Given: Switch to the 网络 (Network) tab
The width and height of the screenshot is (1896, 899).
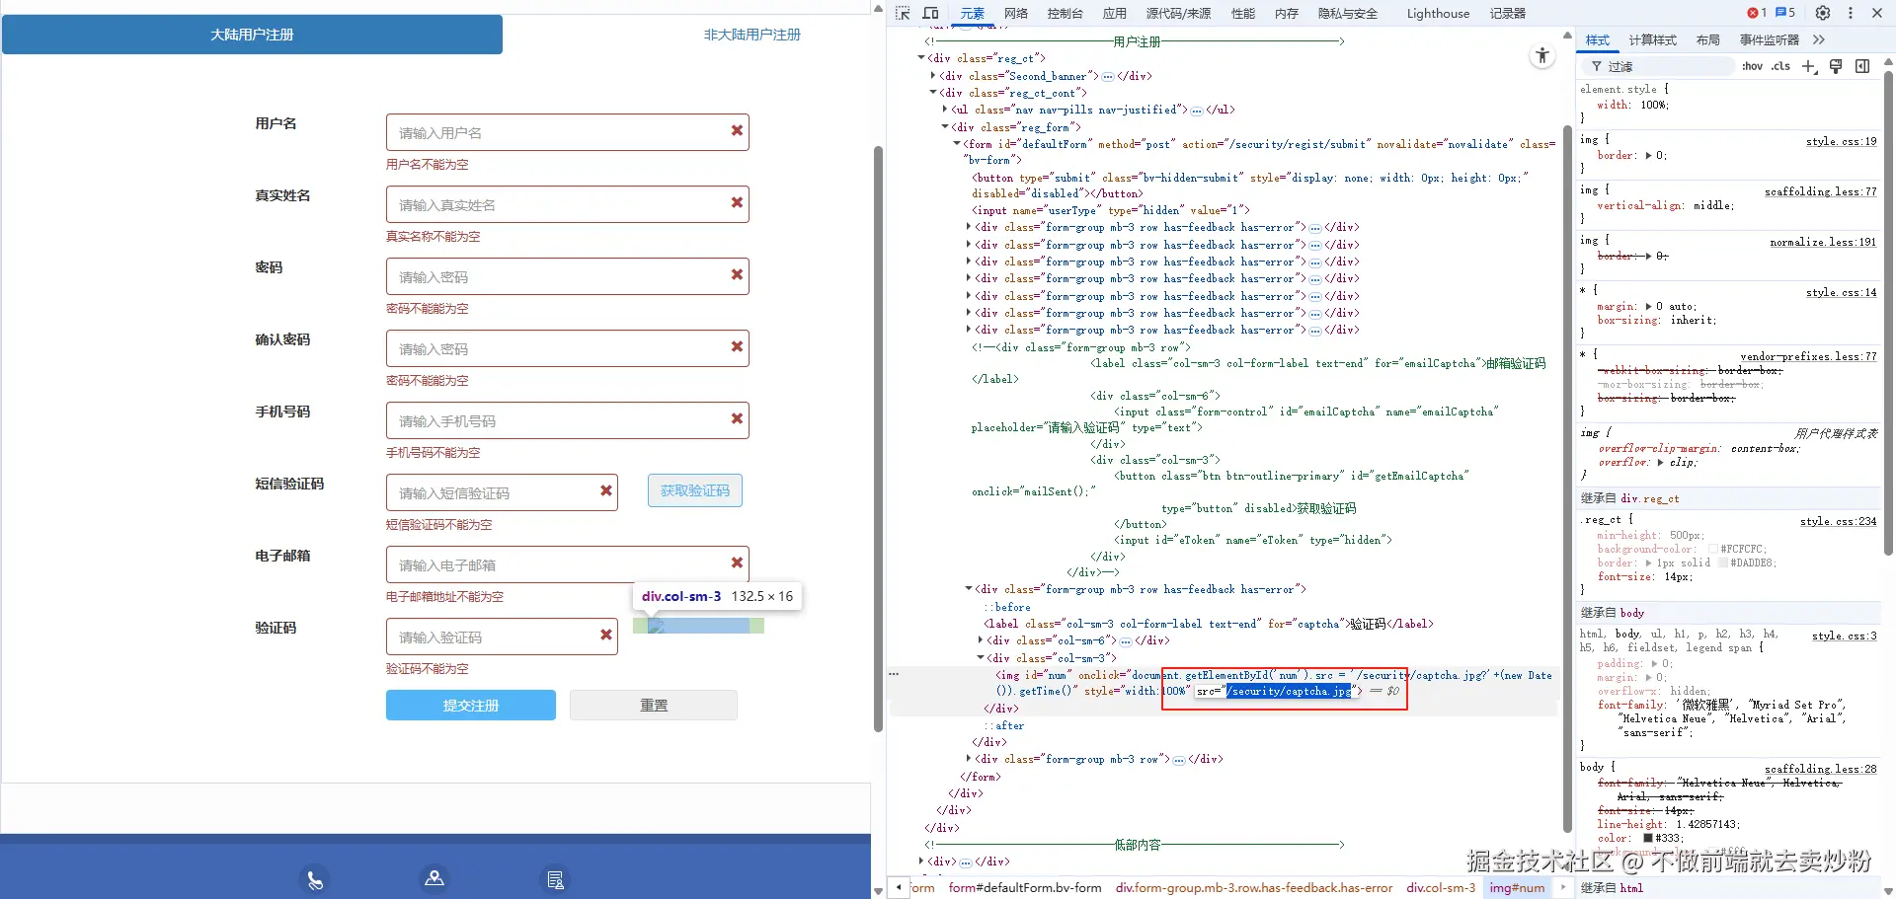Looking at the screenshot, I should [1016, 13].
